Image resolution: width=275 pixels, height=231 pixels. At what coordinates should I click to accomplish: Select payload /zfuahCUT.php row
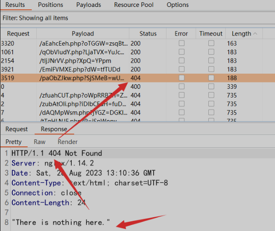137,95
